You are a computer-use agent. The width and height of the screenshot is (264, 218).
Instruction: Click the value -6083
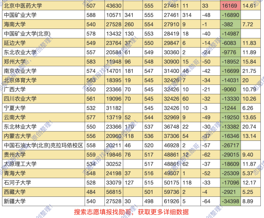[230, 43]
